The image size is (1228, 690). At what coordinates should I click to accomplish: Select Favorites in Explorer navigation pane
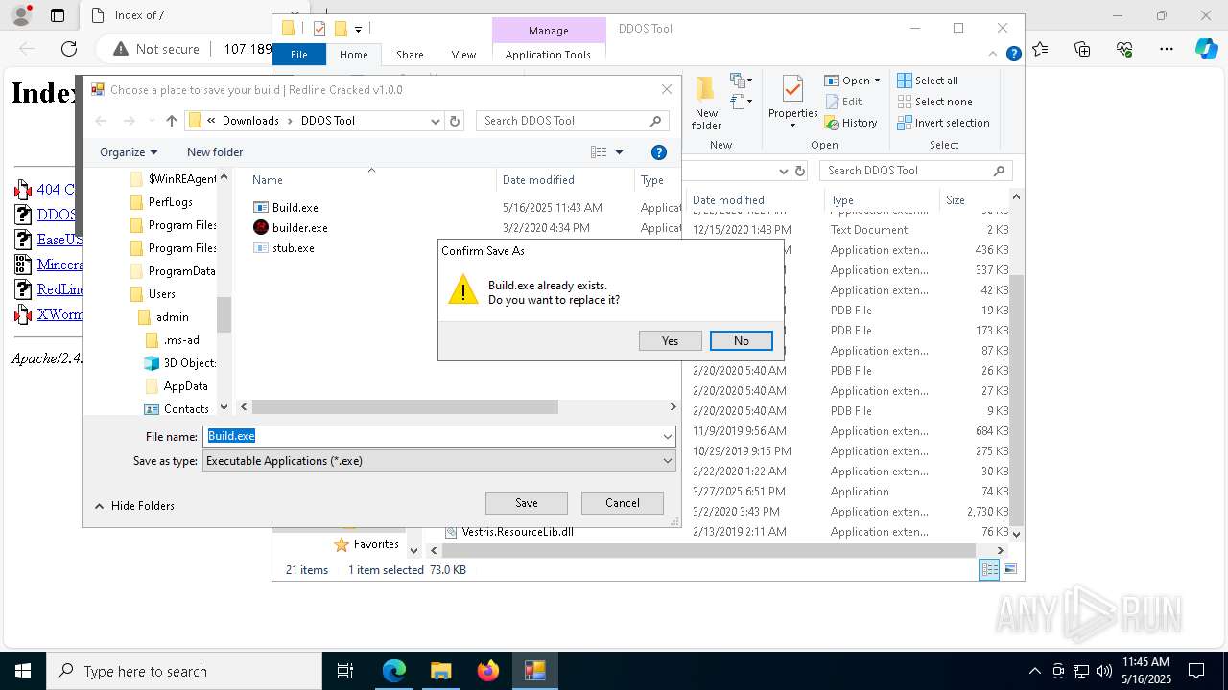[x=366, y=544]
